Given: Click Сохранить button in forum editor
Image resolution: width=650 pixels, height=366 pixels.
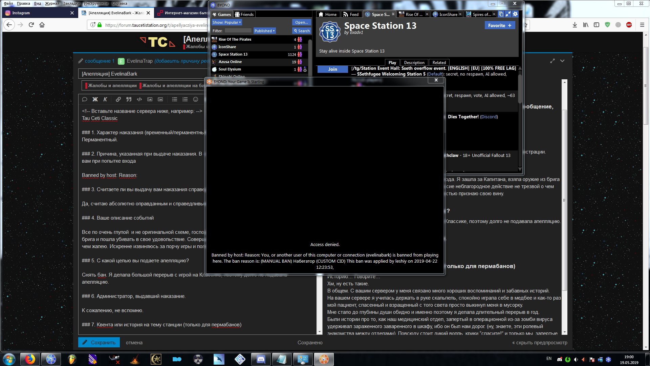Looking at the screenshot, I should coord(103,342).
